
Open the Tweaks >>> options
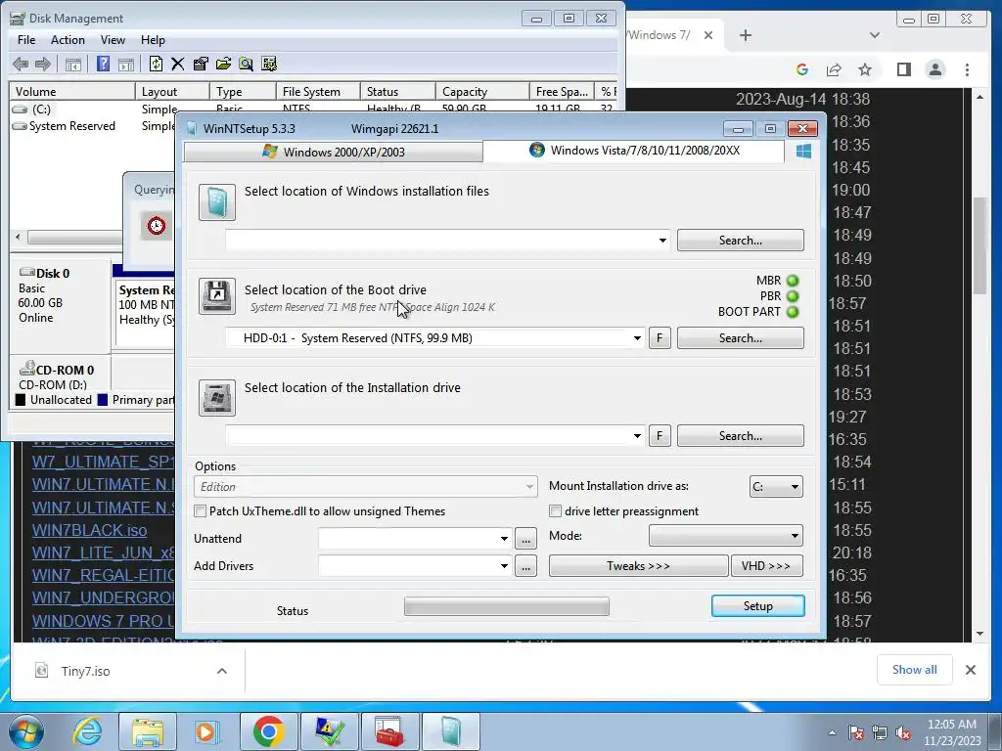coord(638,566)
